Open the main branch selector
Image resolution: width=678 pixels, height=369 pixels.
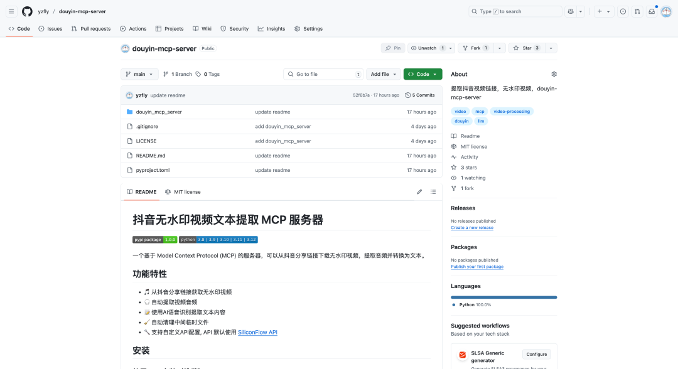(x=139, y=74)
